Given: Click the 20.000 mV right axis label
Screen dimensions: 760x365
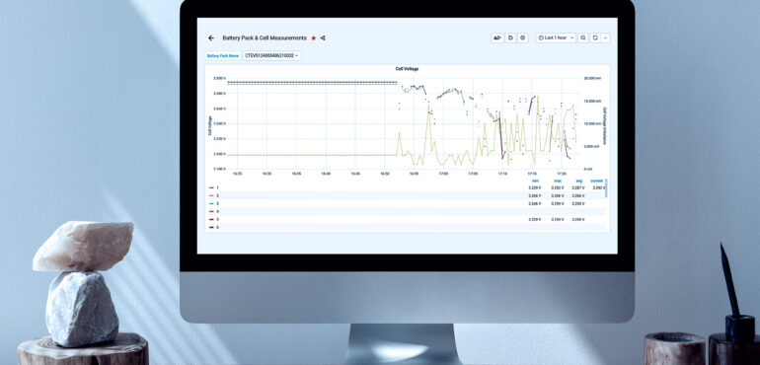Looking at the screenshot, I should 592,78.
